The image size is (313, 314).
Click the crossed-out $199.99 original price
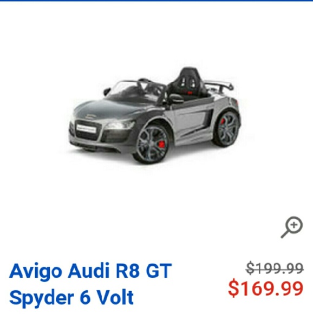coord(275,268)
